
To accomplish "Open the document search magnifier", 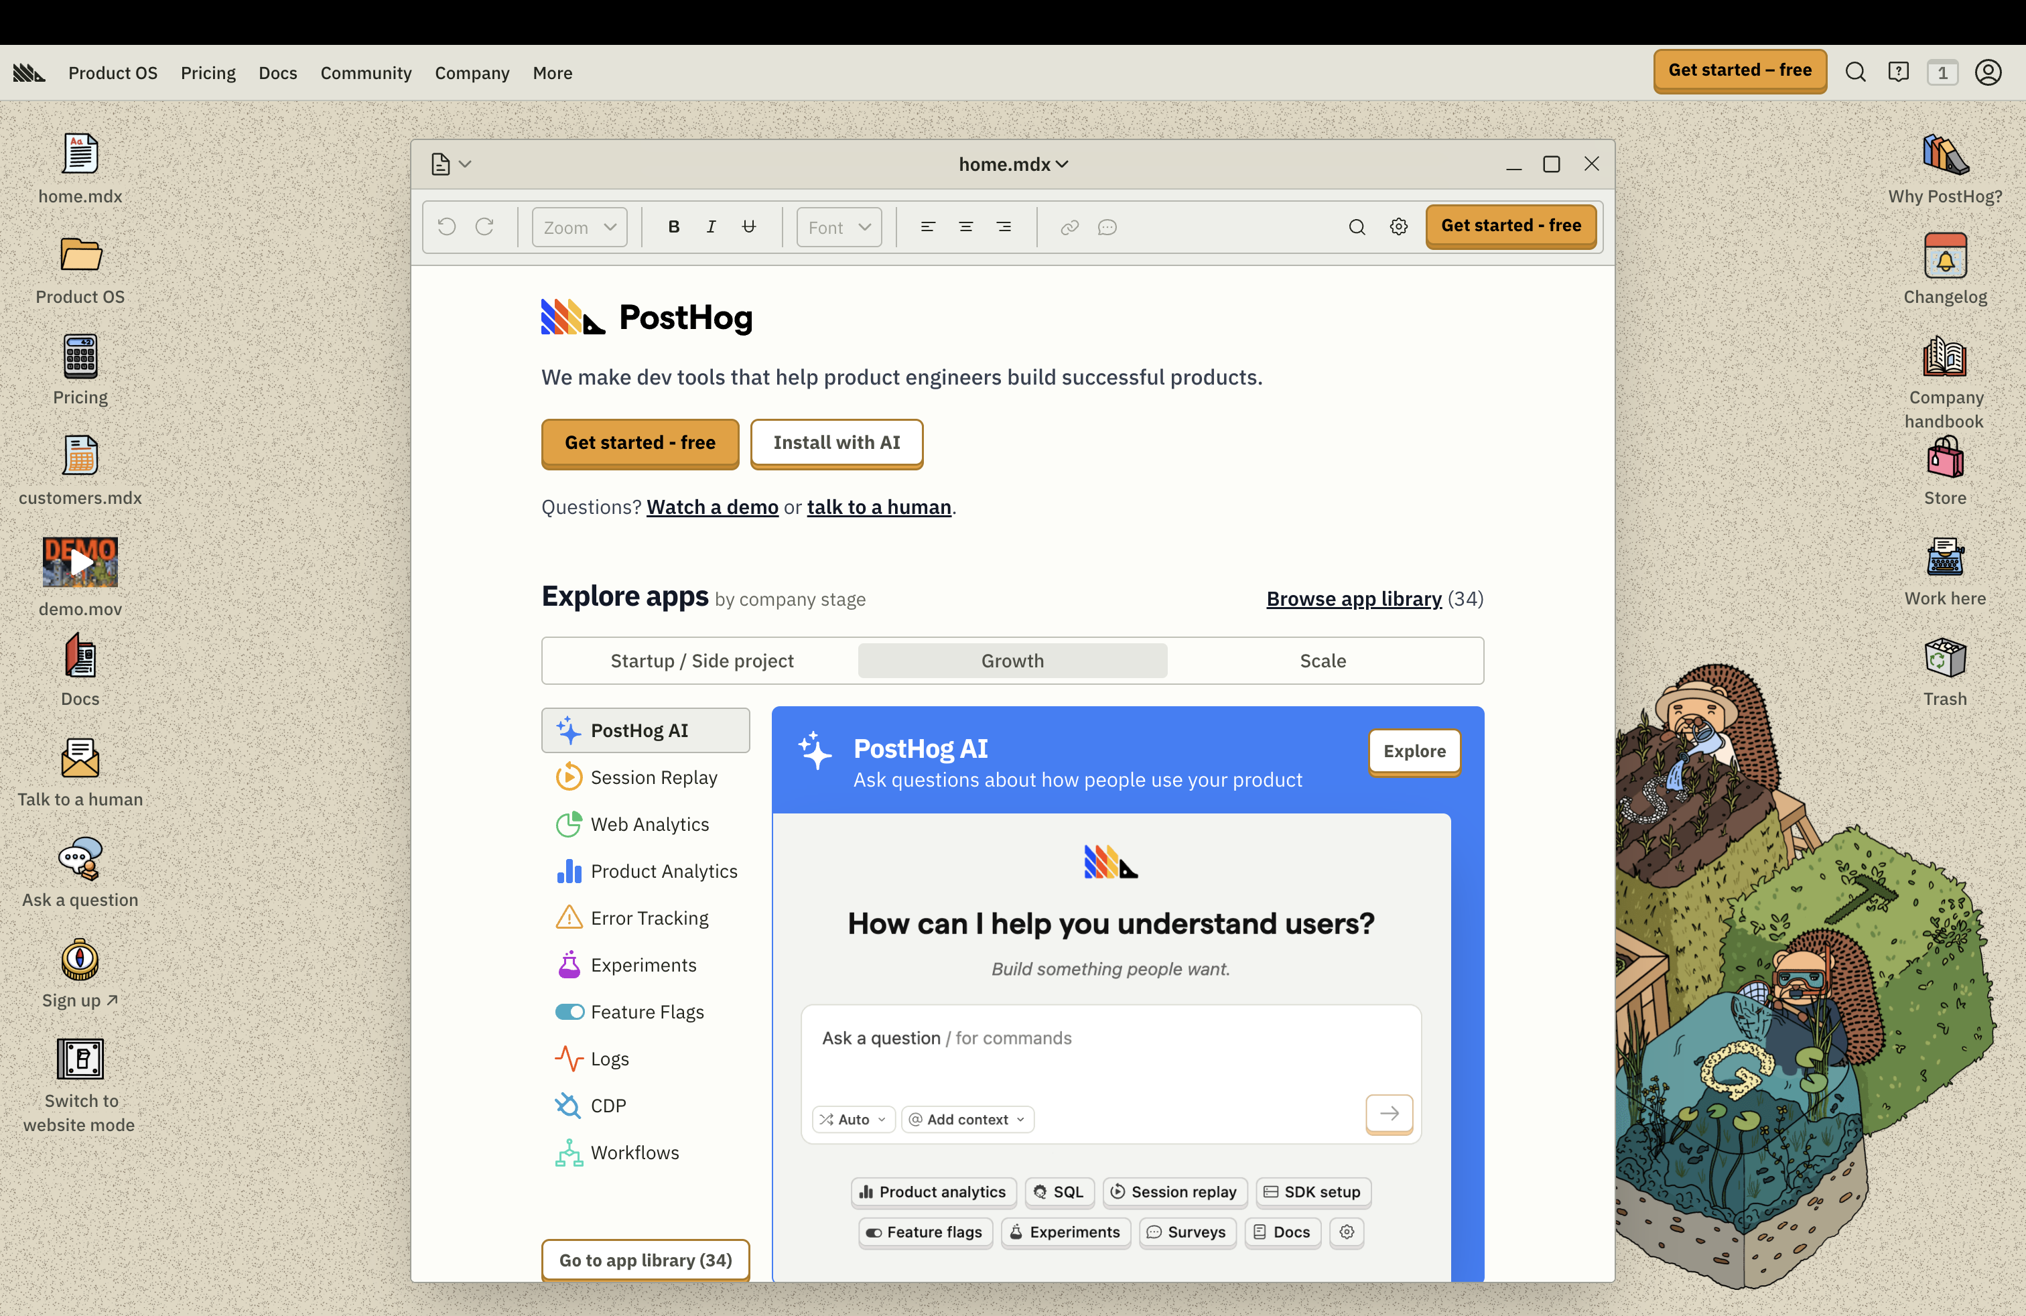I will coord(1356,227).
